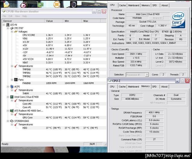This screenshot has width=192, height=159.
Task: Collapse the Fans branch
Action: [12, 80]
